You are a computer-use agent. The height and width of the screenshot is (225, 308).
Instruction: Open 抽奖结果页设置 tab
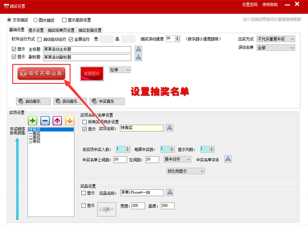pos(61,30)
